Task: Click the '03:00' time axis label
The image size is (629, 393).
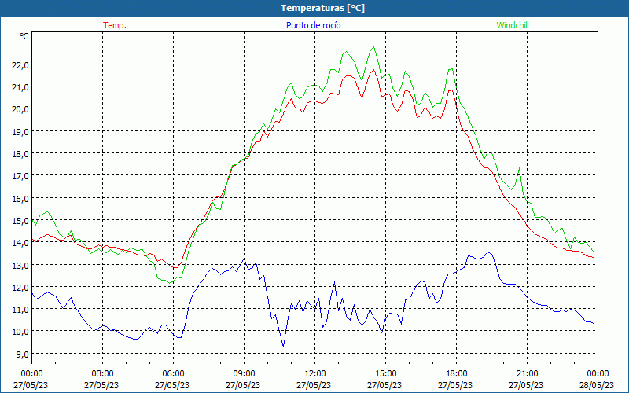Action: pyautogui.click(x=102, y=374)
